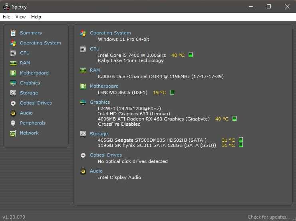This screenshot has height=221, width=296.
Task: Click the Operating System Windows flag sidebar icon
Action: click(x=13, y=43)
